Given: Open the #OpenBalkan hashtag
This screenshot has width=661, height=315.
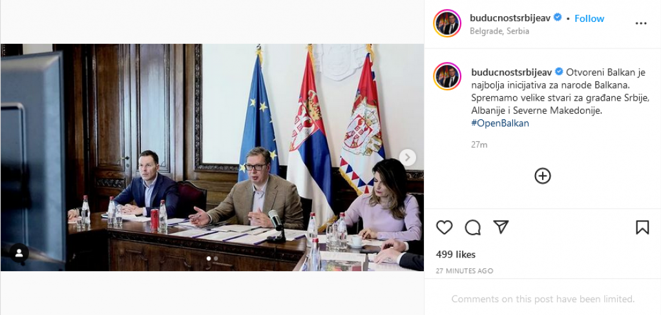Looking at the screenshot, I should pyautogui.click(x=500, y=123).
